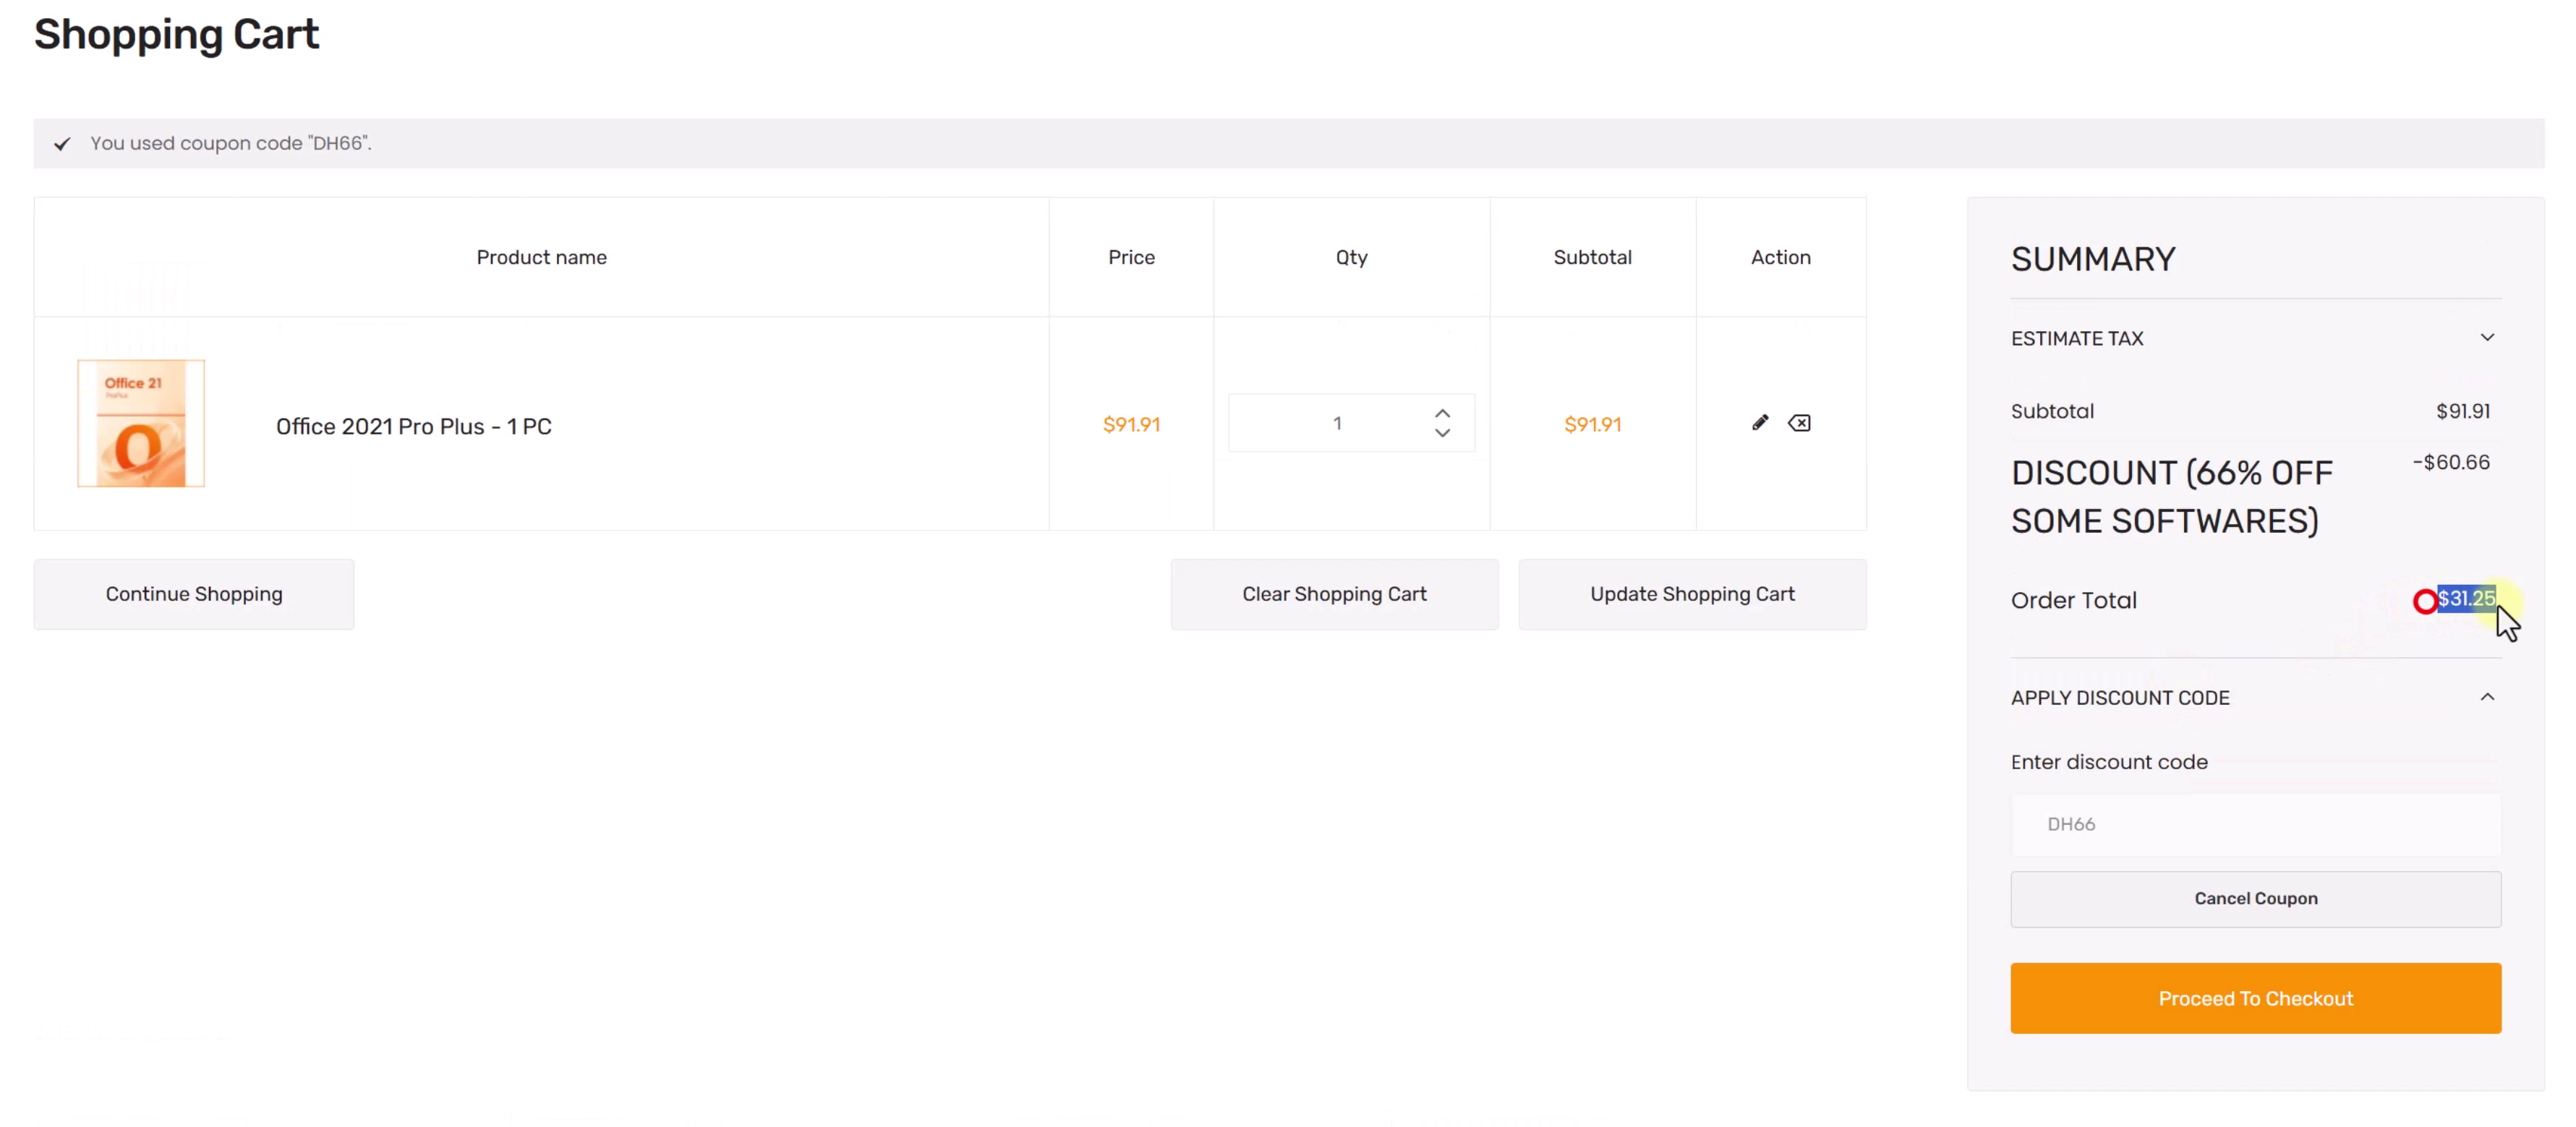This screenshot has height=1127, width=2576.
Task: Click the Estimate Tax heading text
Action: (2076, 339)
